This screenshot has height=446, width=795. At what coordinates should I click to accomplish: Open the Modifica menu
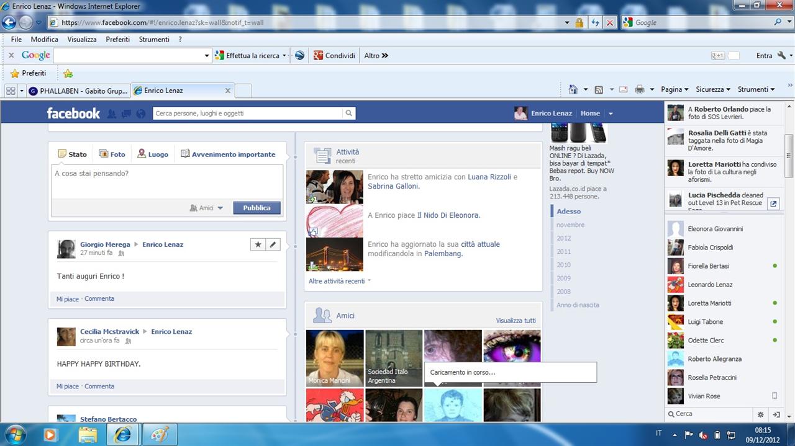[45, 39]
